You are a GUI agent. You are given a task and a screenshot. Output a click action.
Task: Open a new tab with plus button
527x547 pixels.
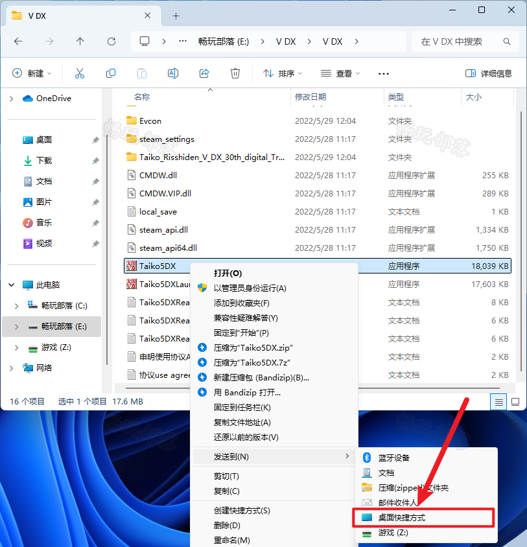(176, 16)
